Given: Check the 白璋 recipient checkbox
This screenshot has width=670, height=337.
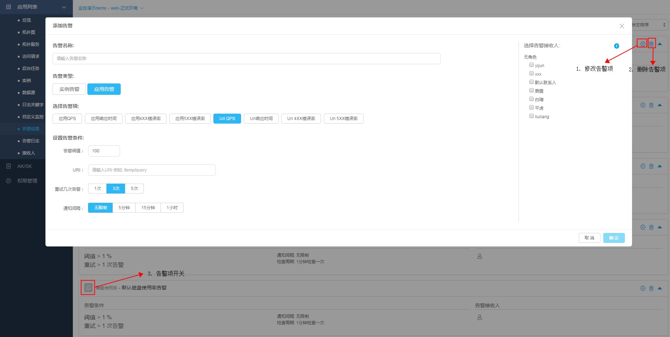Looking at the screenshot, I should tap(532, 99).
